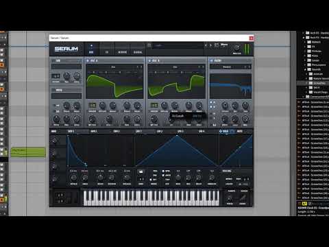Click the Master volume knob
This screenshot has width=329, height=247.
(236, 47)
